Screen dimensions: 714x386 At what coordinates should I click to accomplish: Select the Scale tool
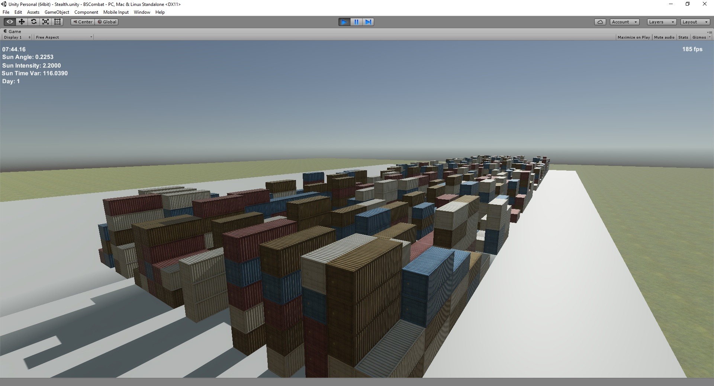(45, 22)
